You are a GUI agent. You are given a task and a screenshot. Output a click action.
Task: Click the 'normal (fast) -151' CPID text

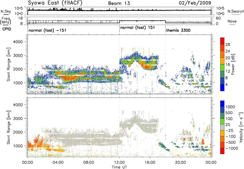(x=47, y=30)
